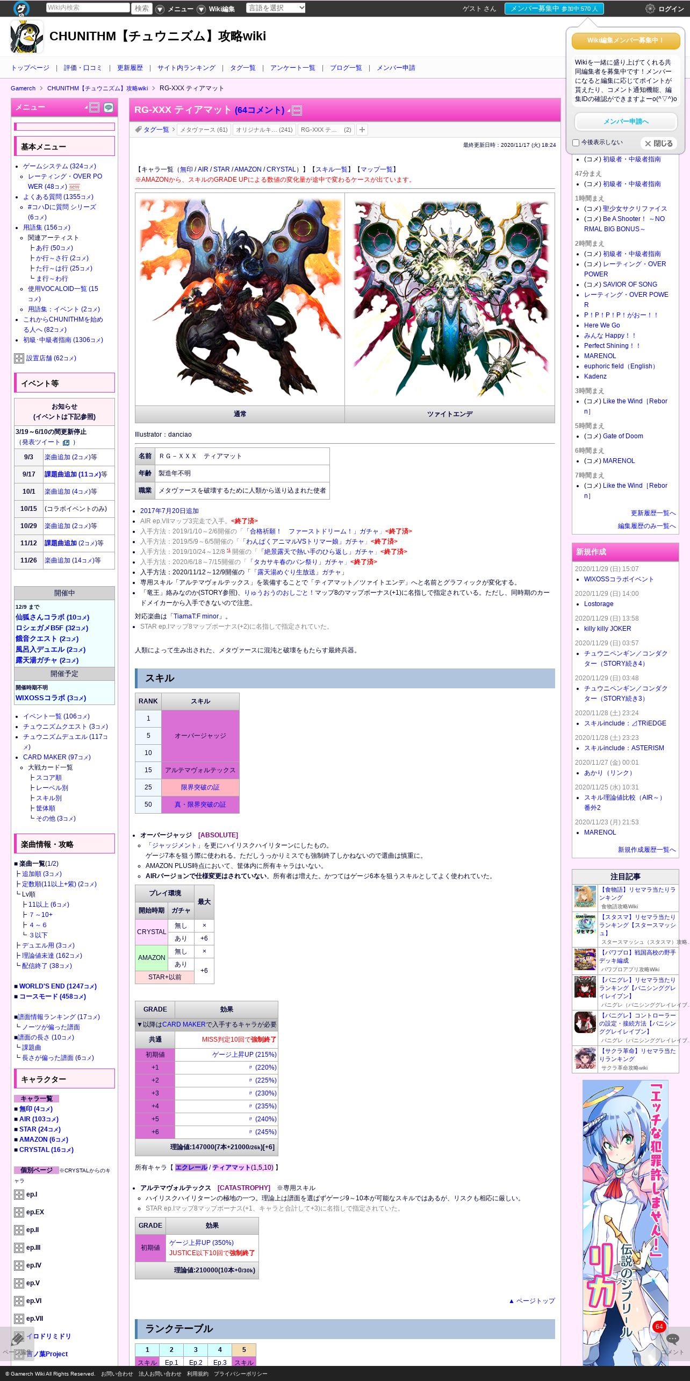Open the オーバージャッジ skill cell link
690x1381 pixels.
200,736
